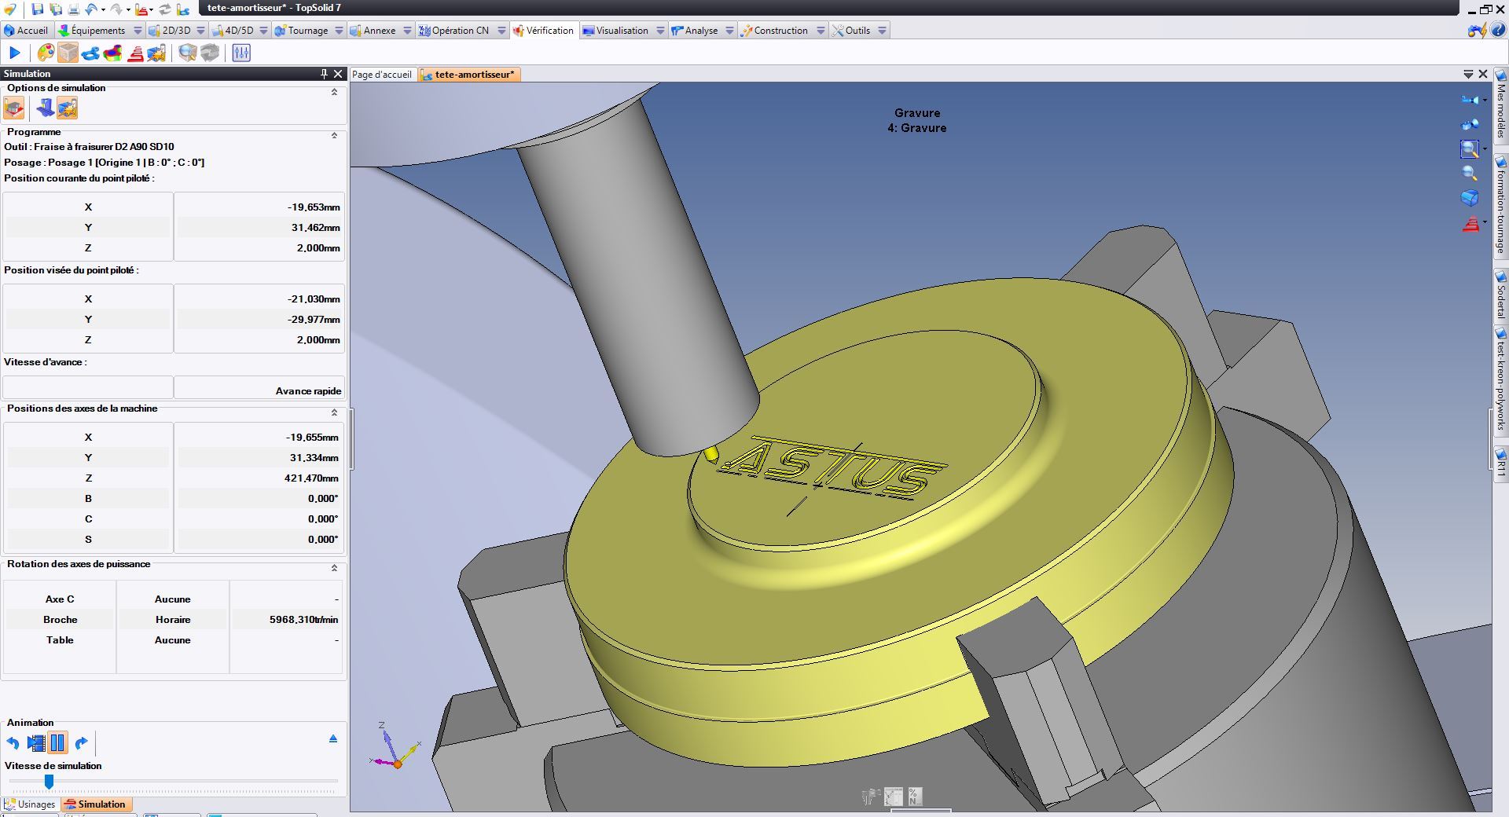The width and height of the screenshot is (1509, 817).
Task: Click the blue Play simulation arrow
Action: (x=14, y=53)
